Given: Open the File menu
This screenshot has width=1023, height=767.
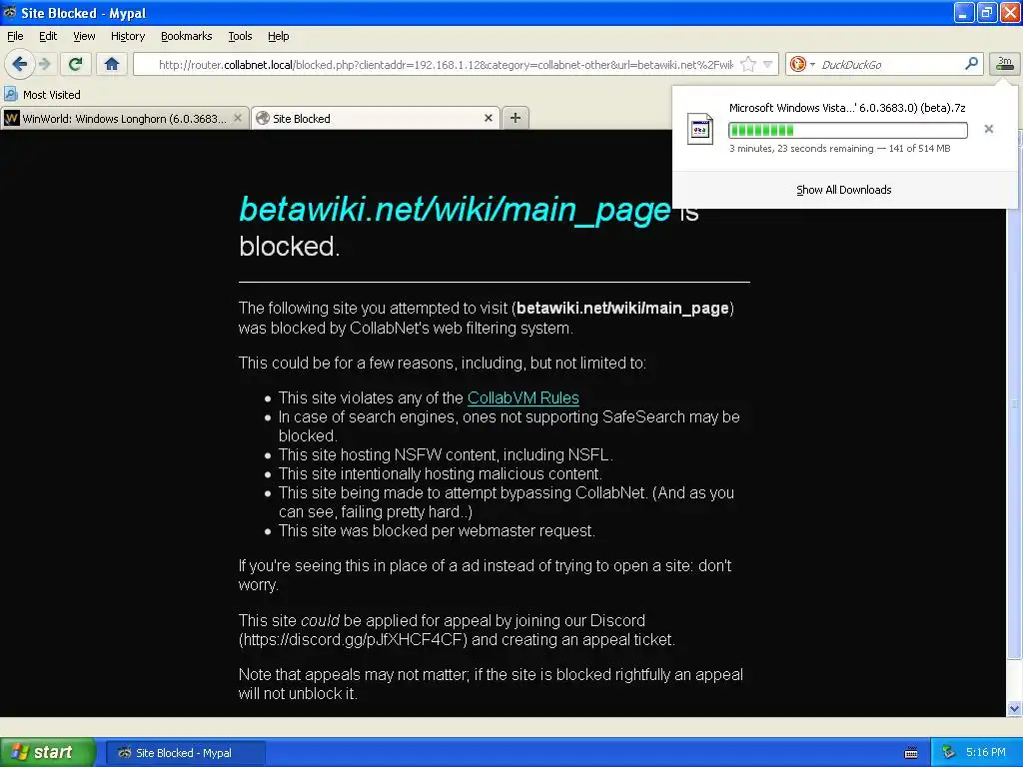Looking at the screenshot, I should (x=15, y=36).
